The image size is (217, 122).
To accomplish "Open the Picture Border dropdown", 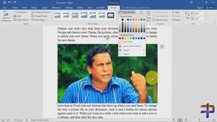I will point(127,12).
